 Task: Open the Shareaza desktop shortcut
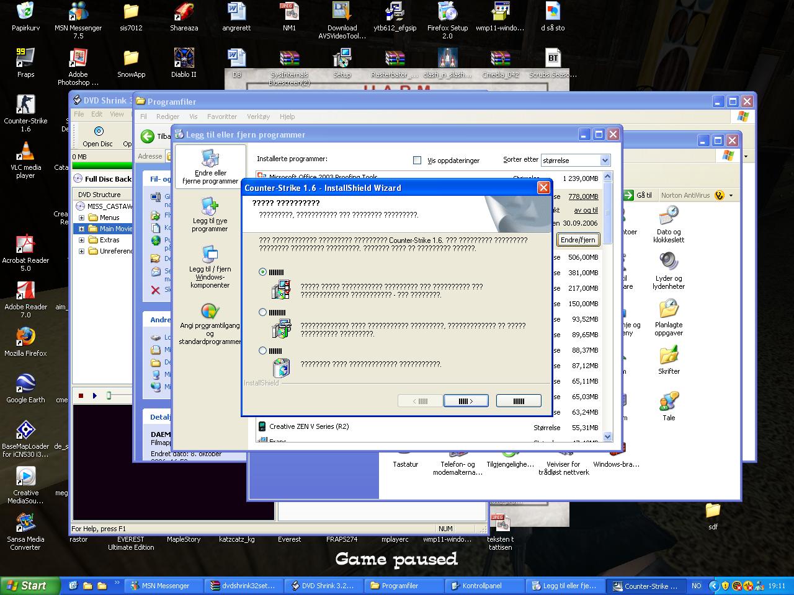(x=184, y=17)
